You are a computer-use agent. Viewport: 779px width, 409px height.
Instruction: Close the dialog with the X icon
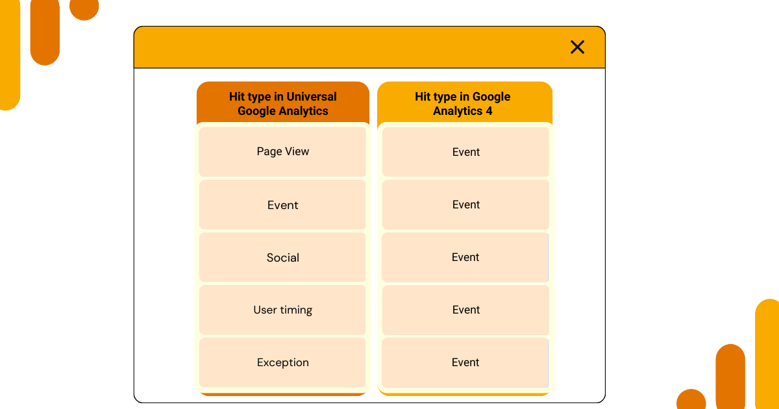pyautogui.click(x=577, y=47)
